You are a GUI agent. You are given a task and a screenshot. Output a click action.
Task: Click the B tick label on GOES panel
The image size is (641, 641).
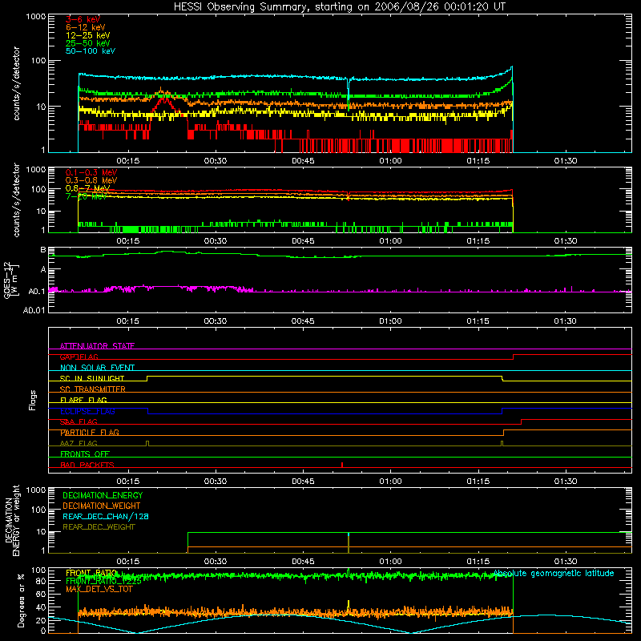[x=43, y=250]
